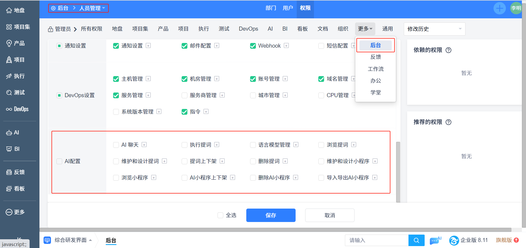This screenshot has height=248, width=526.
Task: Select 工作流 from the 更多 menu
Action: 376,69
